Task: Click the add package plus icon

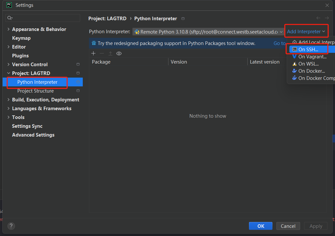Action: click(94, 53)
